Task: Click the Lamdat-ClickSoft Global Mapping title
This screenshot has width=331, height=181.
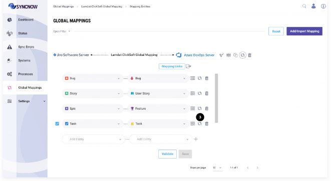Action: (x=134, y=55)
